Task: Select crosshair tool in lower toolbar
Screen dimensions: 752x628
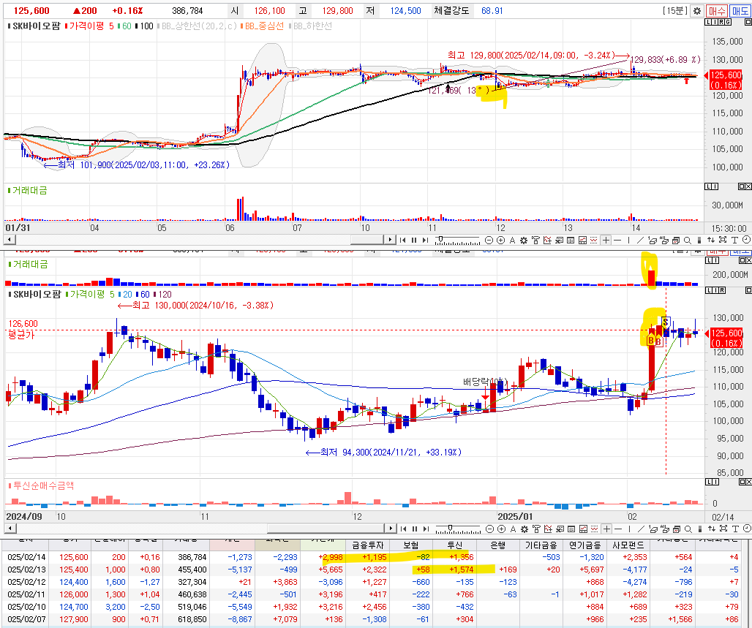Action: [x=606, y=529]
